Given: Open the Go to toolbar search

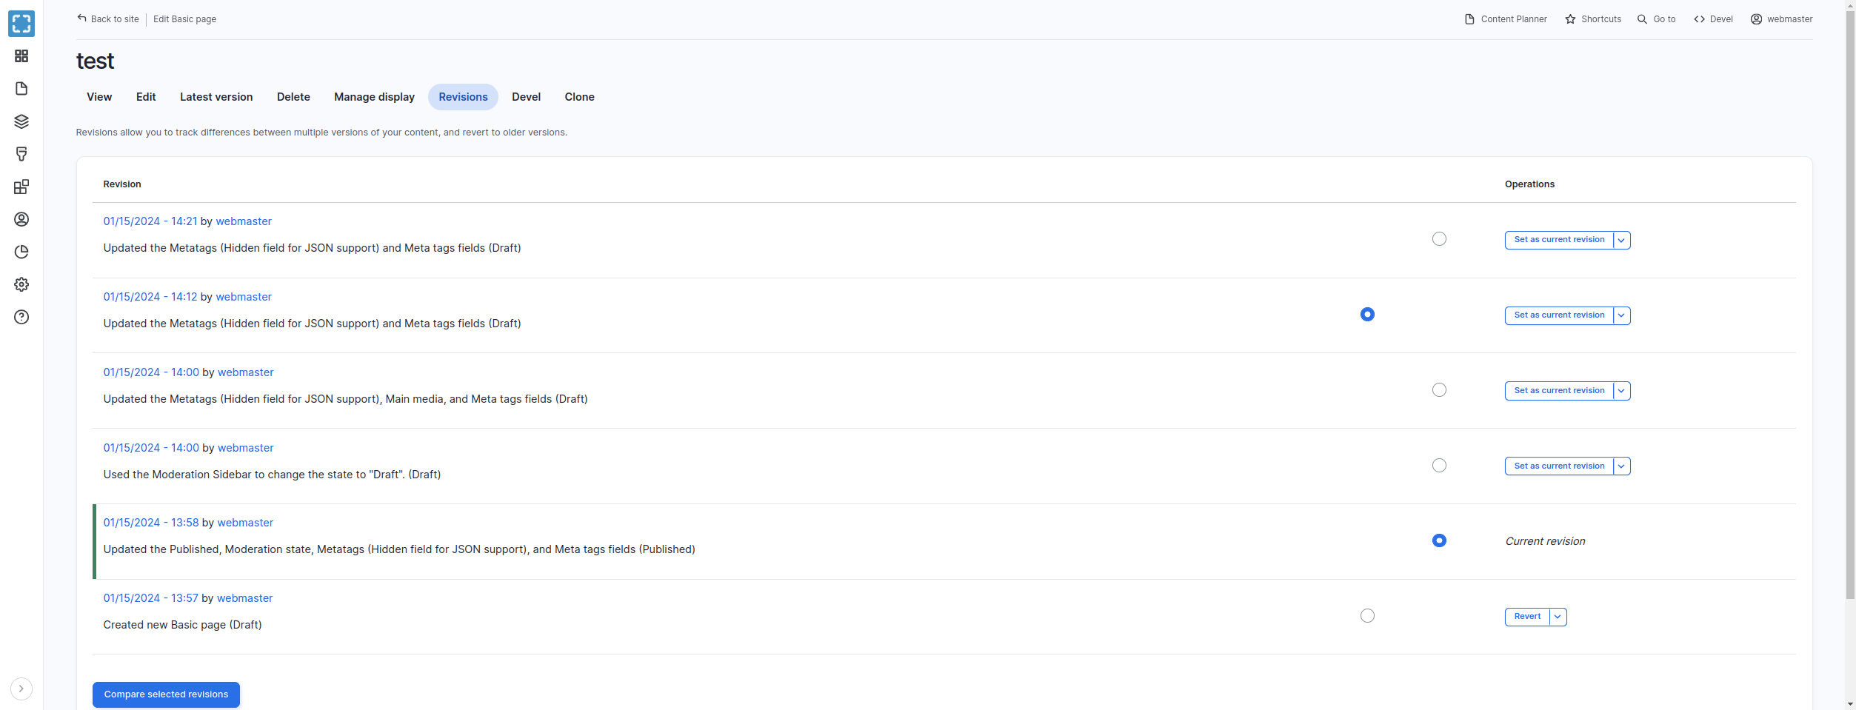Looking at the screenshot, I should [1656, 19].
